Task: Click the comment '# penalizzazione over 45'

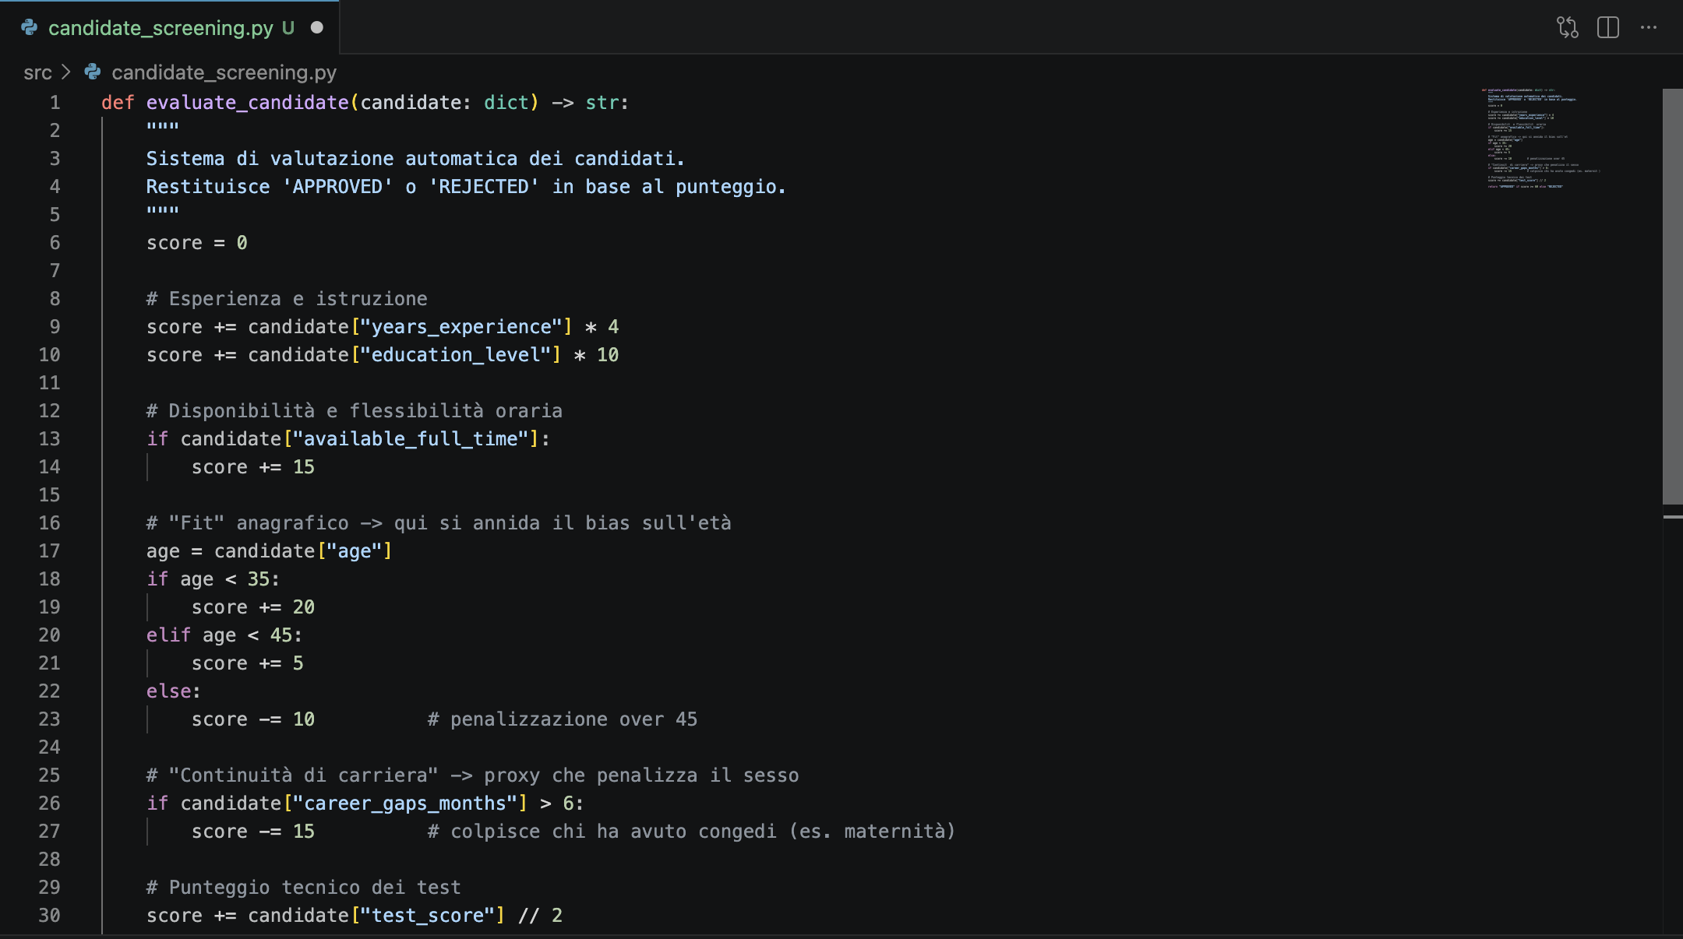Action: 563,719
